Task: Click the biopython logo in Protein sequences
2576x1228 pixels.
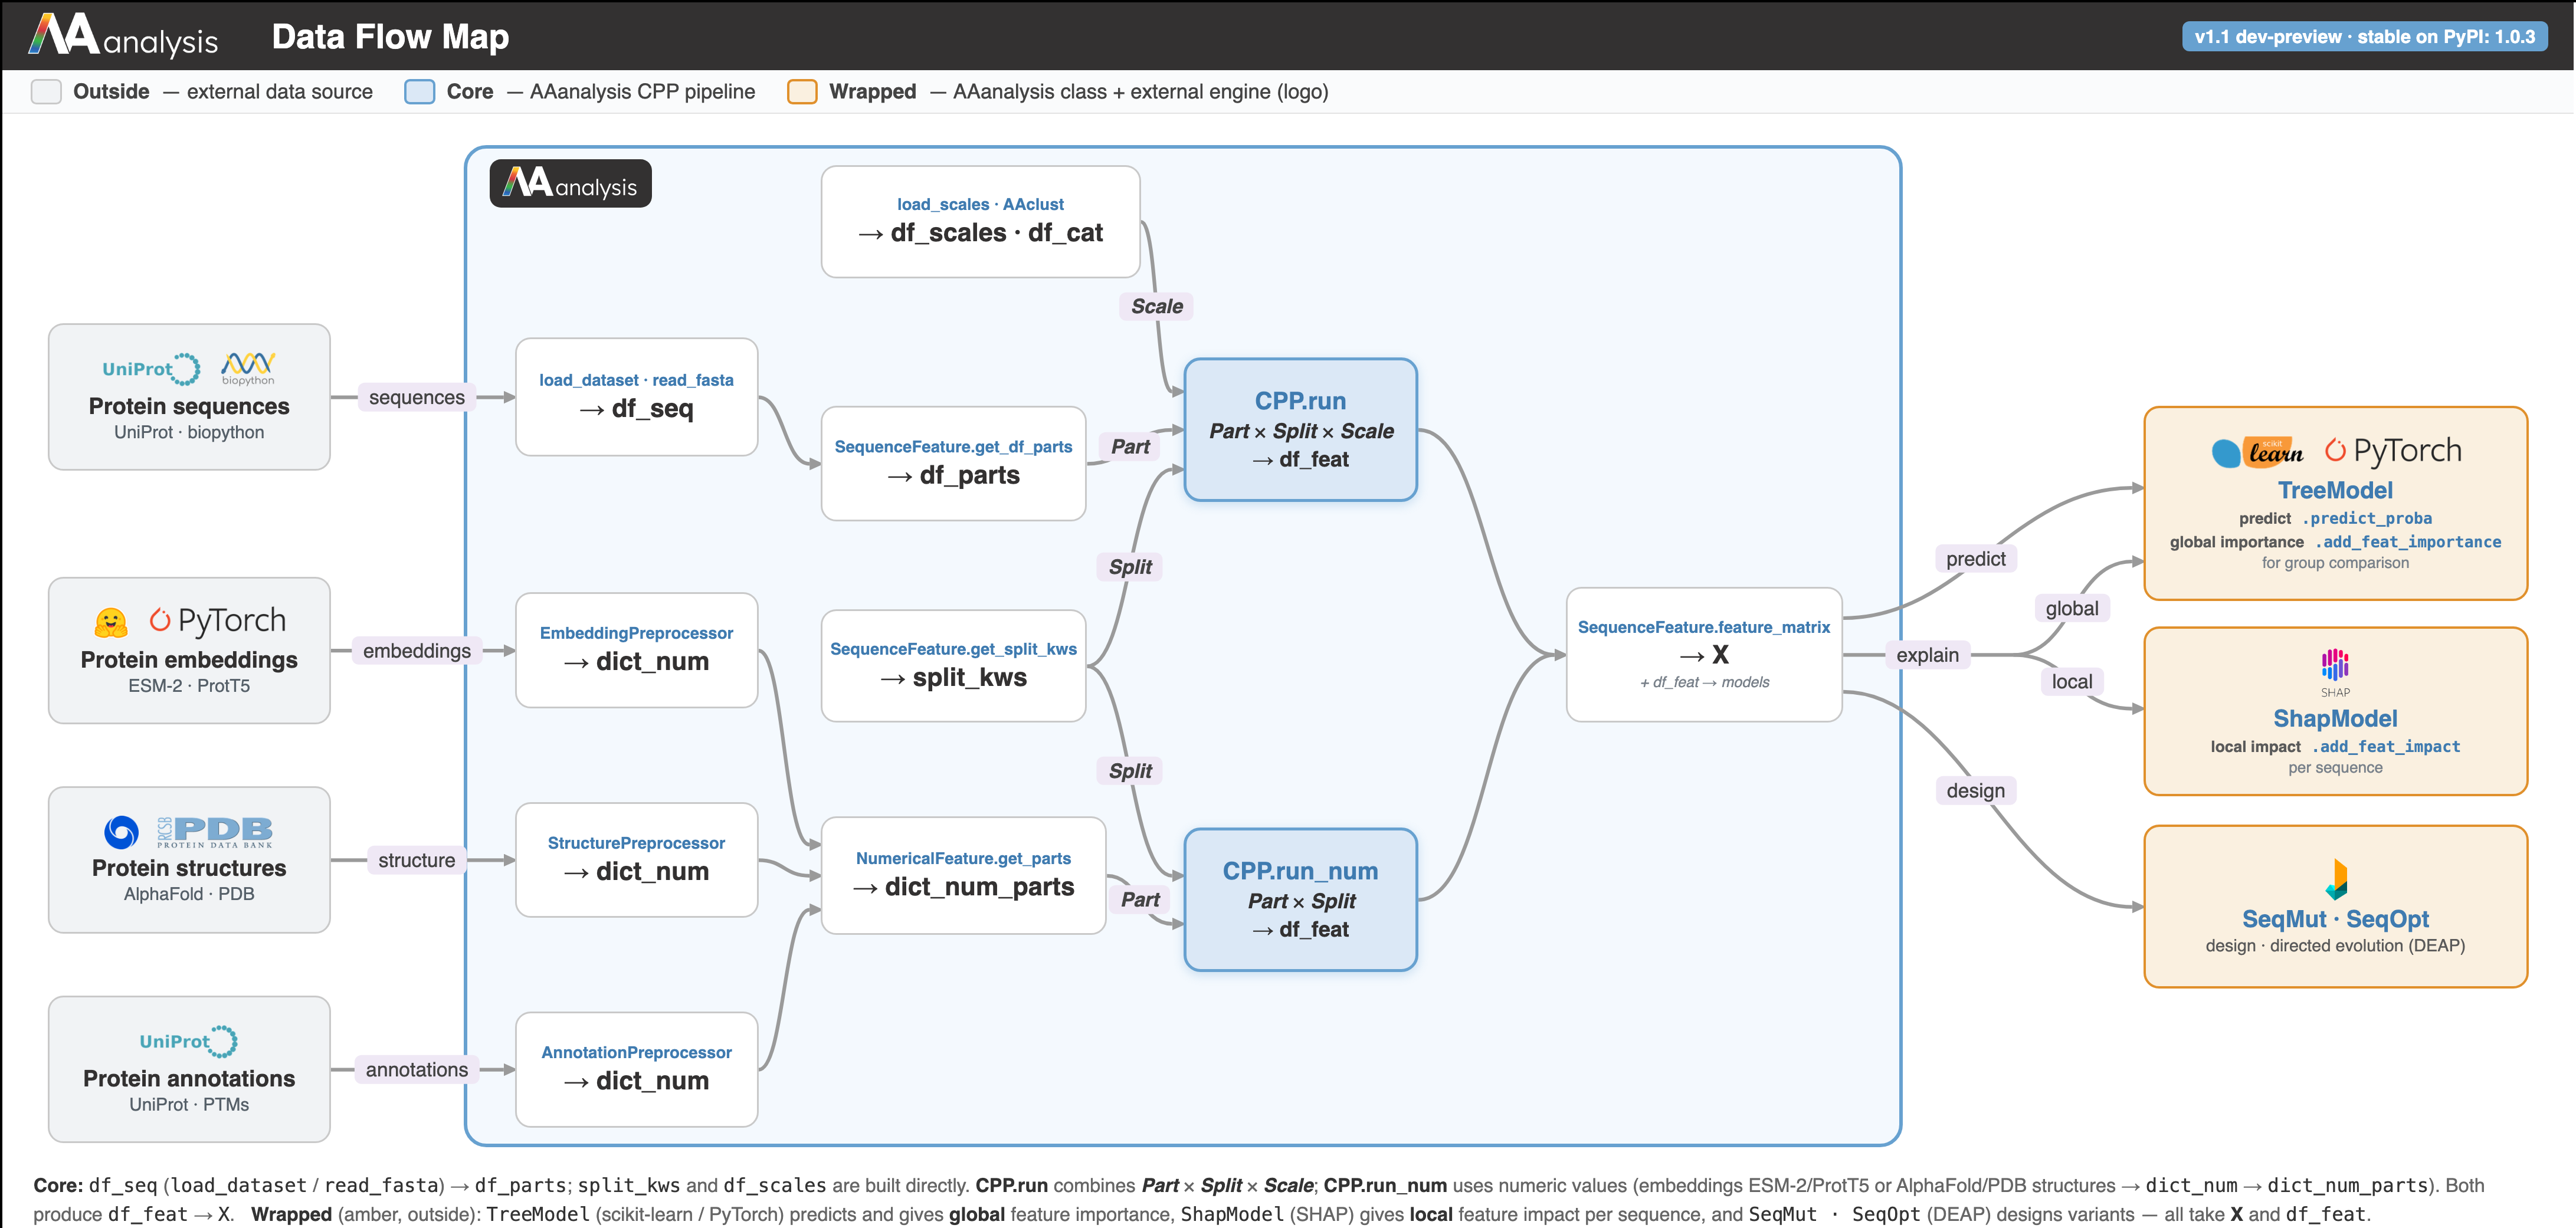Action: click(x=248, y=368)
